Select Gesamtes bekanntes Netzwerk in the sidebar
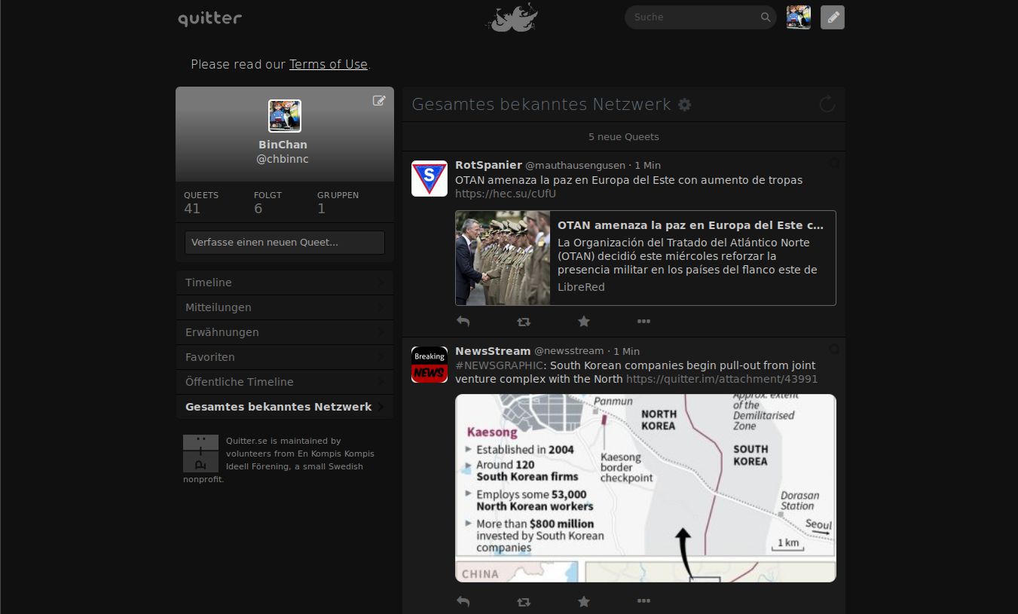 (285, 407)
